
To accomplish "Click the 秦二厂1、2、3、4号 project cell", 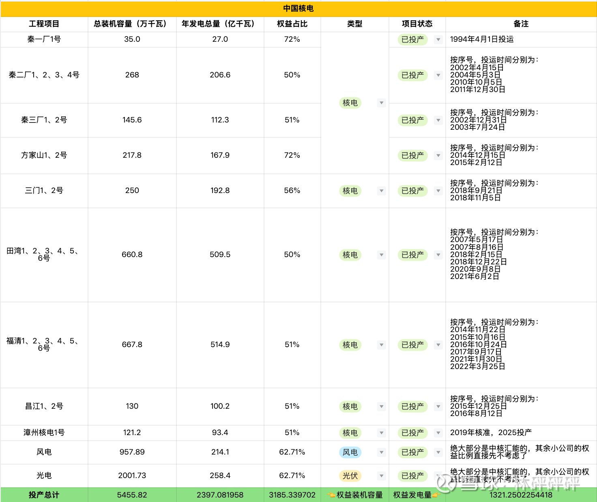I will [x=44, y=75].
